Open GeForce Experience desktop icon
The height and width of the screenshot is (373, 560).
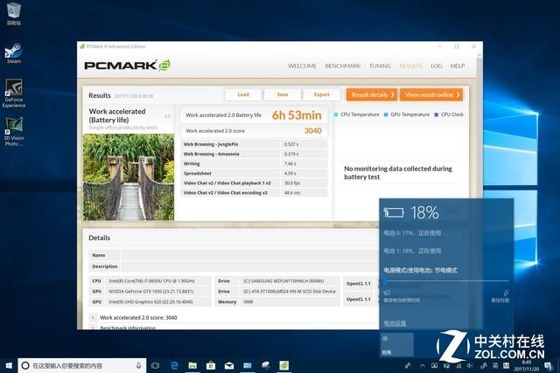point(14,91)
